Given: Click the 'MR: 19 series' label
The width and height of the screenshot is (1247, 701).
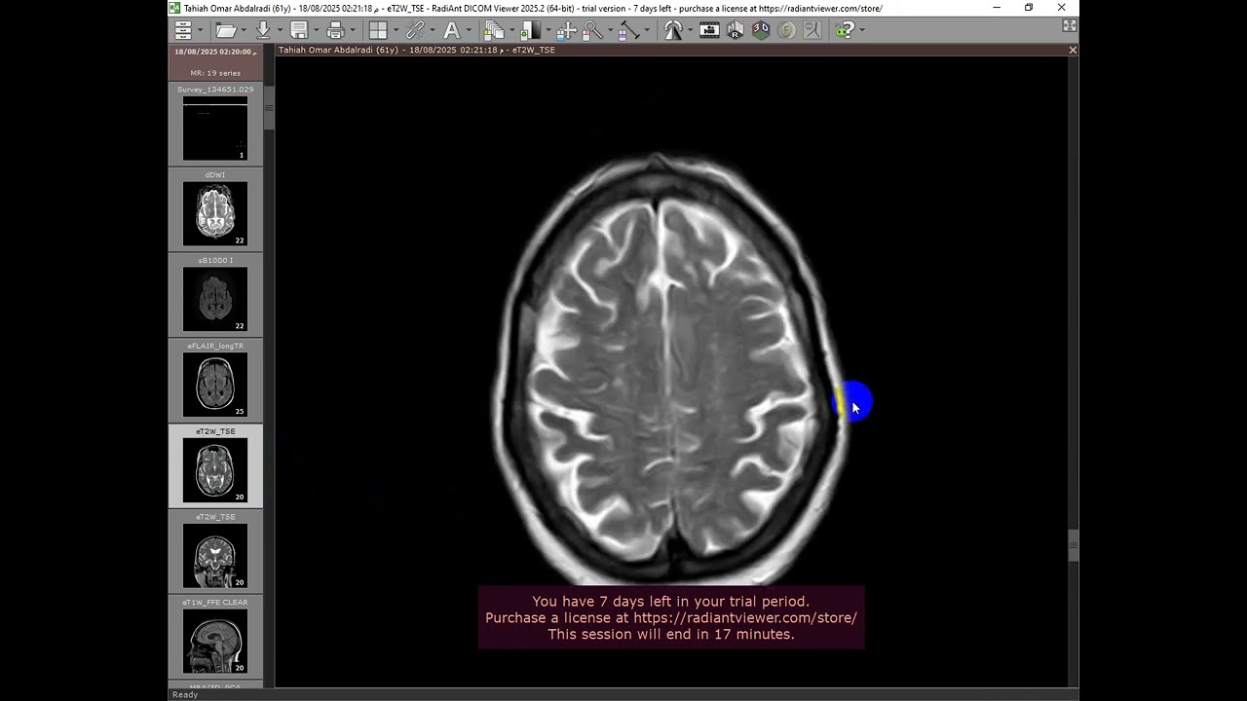Looking at the screenshot, I should coord(215,73).
